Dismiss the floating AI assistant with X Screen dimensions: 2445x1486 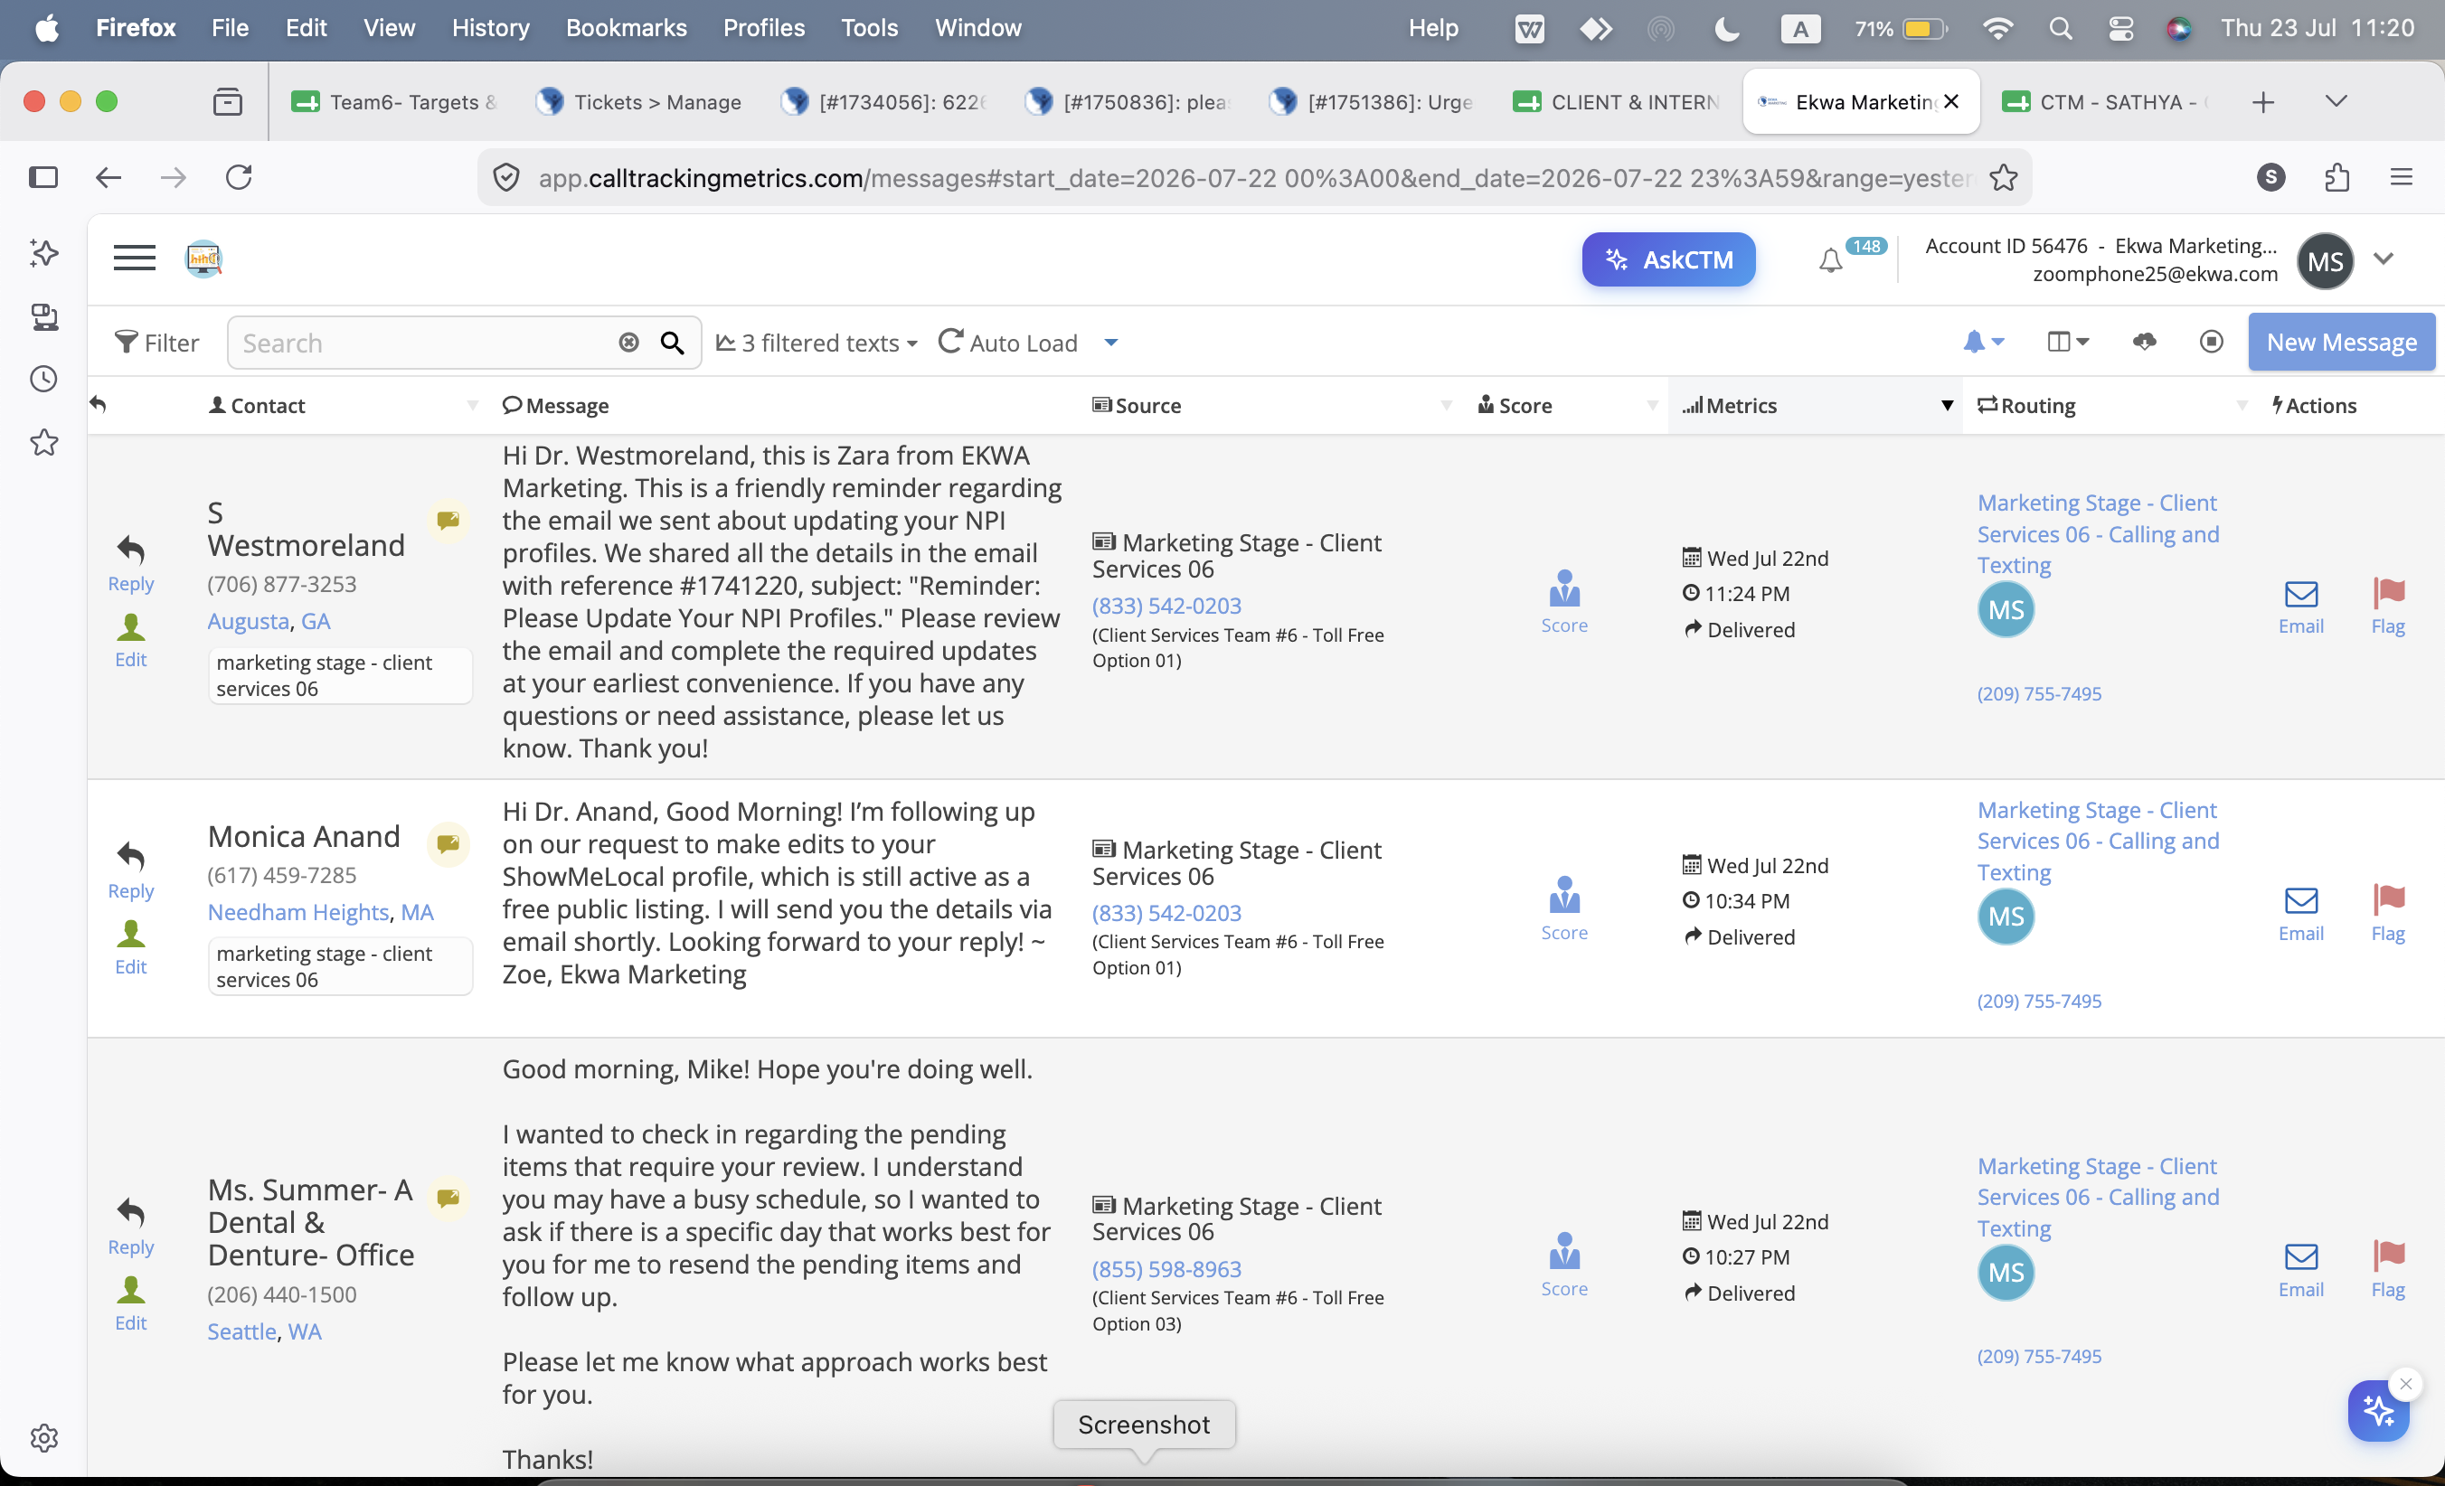(2405, 1384)
